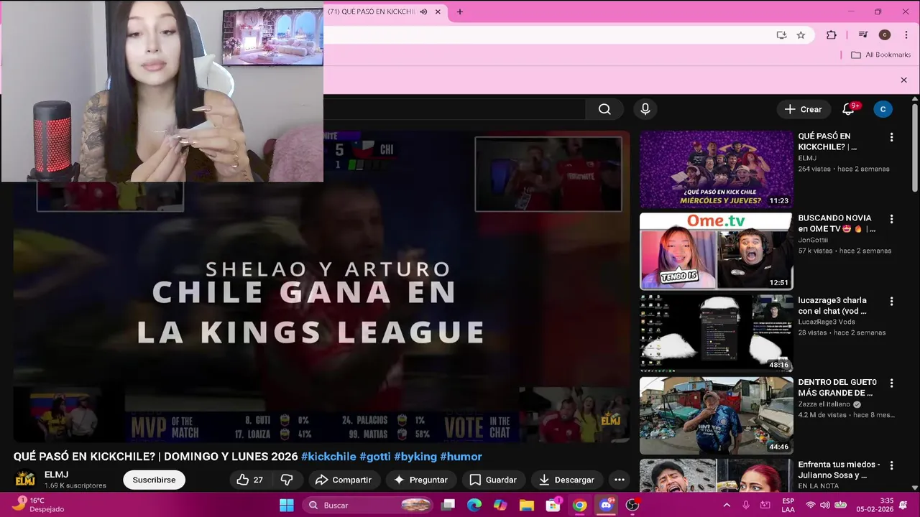
Task: Start voice search with the microphone icon
Action: 645,109
